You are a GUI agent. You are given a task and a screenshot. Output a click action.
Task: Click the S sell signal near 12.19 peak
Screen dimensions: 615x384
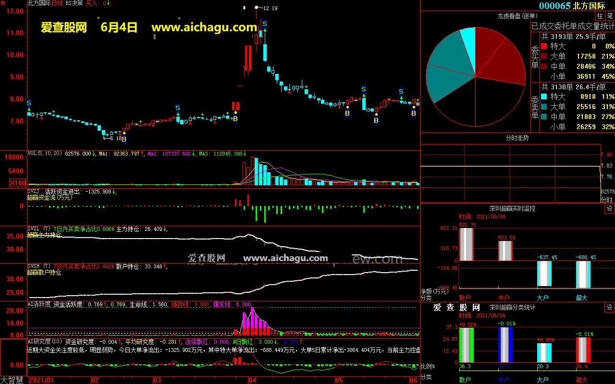pyautogui.click(x=264, y=24)
